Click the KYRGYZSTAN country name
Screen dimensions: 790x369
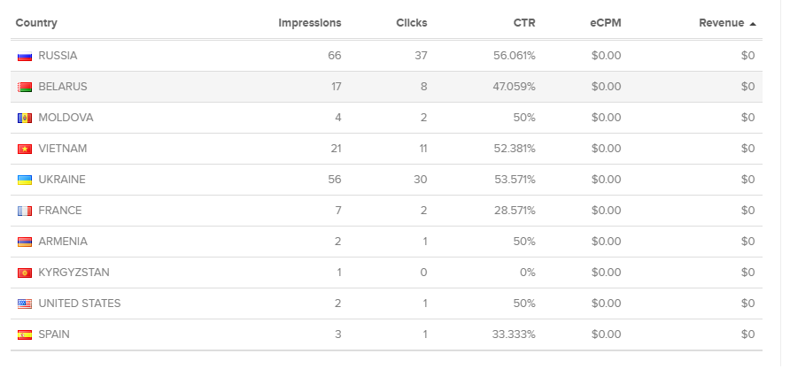74,273
